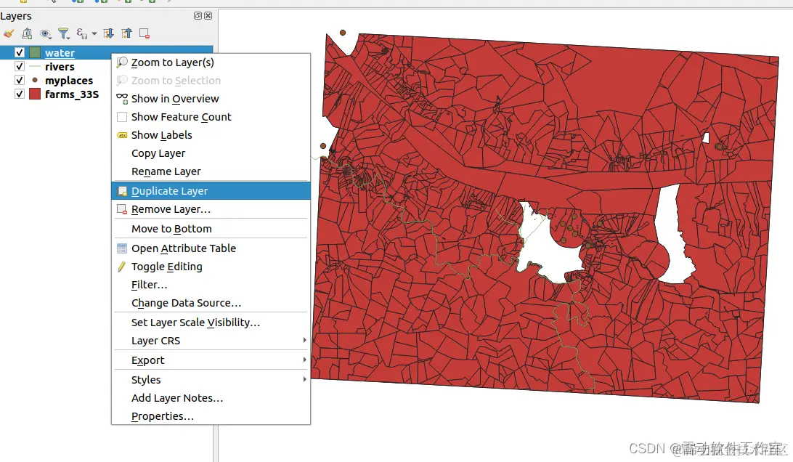Open the layer styling panel icon
793x462 pixels.
pos(9,34)
